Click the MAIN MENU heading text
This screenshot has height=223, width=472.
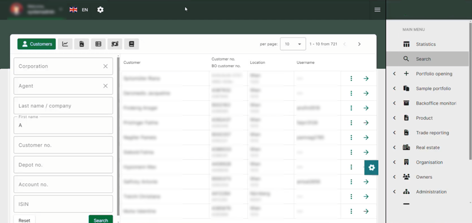pos(414,29)
